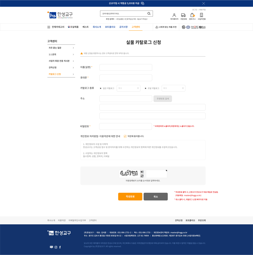Open 견적신청 sidebar item
This screenshot has width=253, height=255.
[61, 67]
